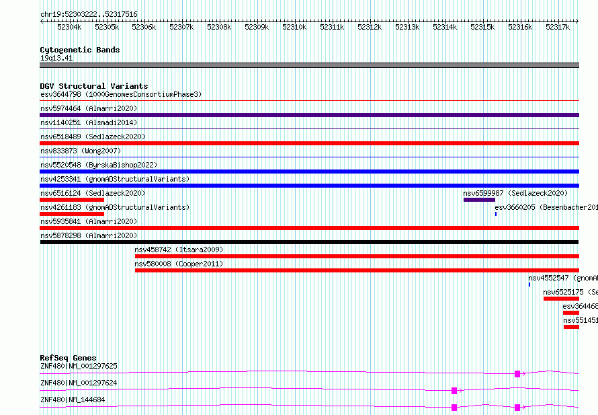Click the 52304k ruler tick label
598x415 pixels.
point(69,27)
